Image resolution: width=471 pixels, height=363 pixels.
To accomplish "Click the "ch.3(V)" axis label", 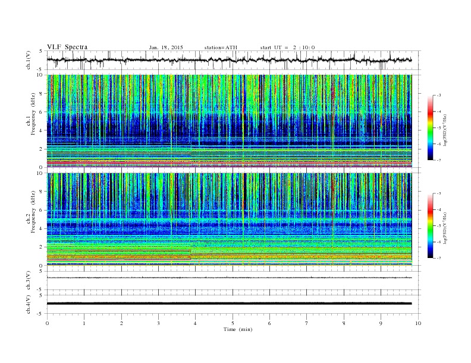I will (29, 281).
